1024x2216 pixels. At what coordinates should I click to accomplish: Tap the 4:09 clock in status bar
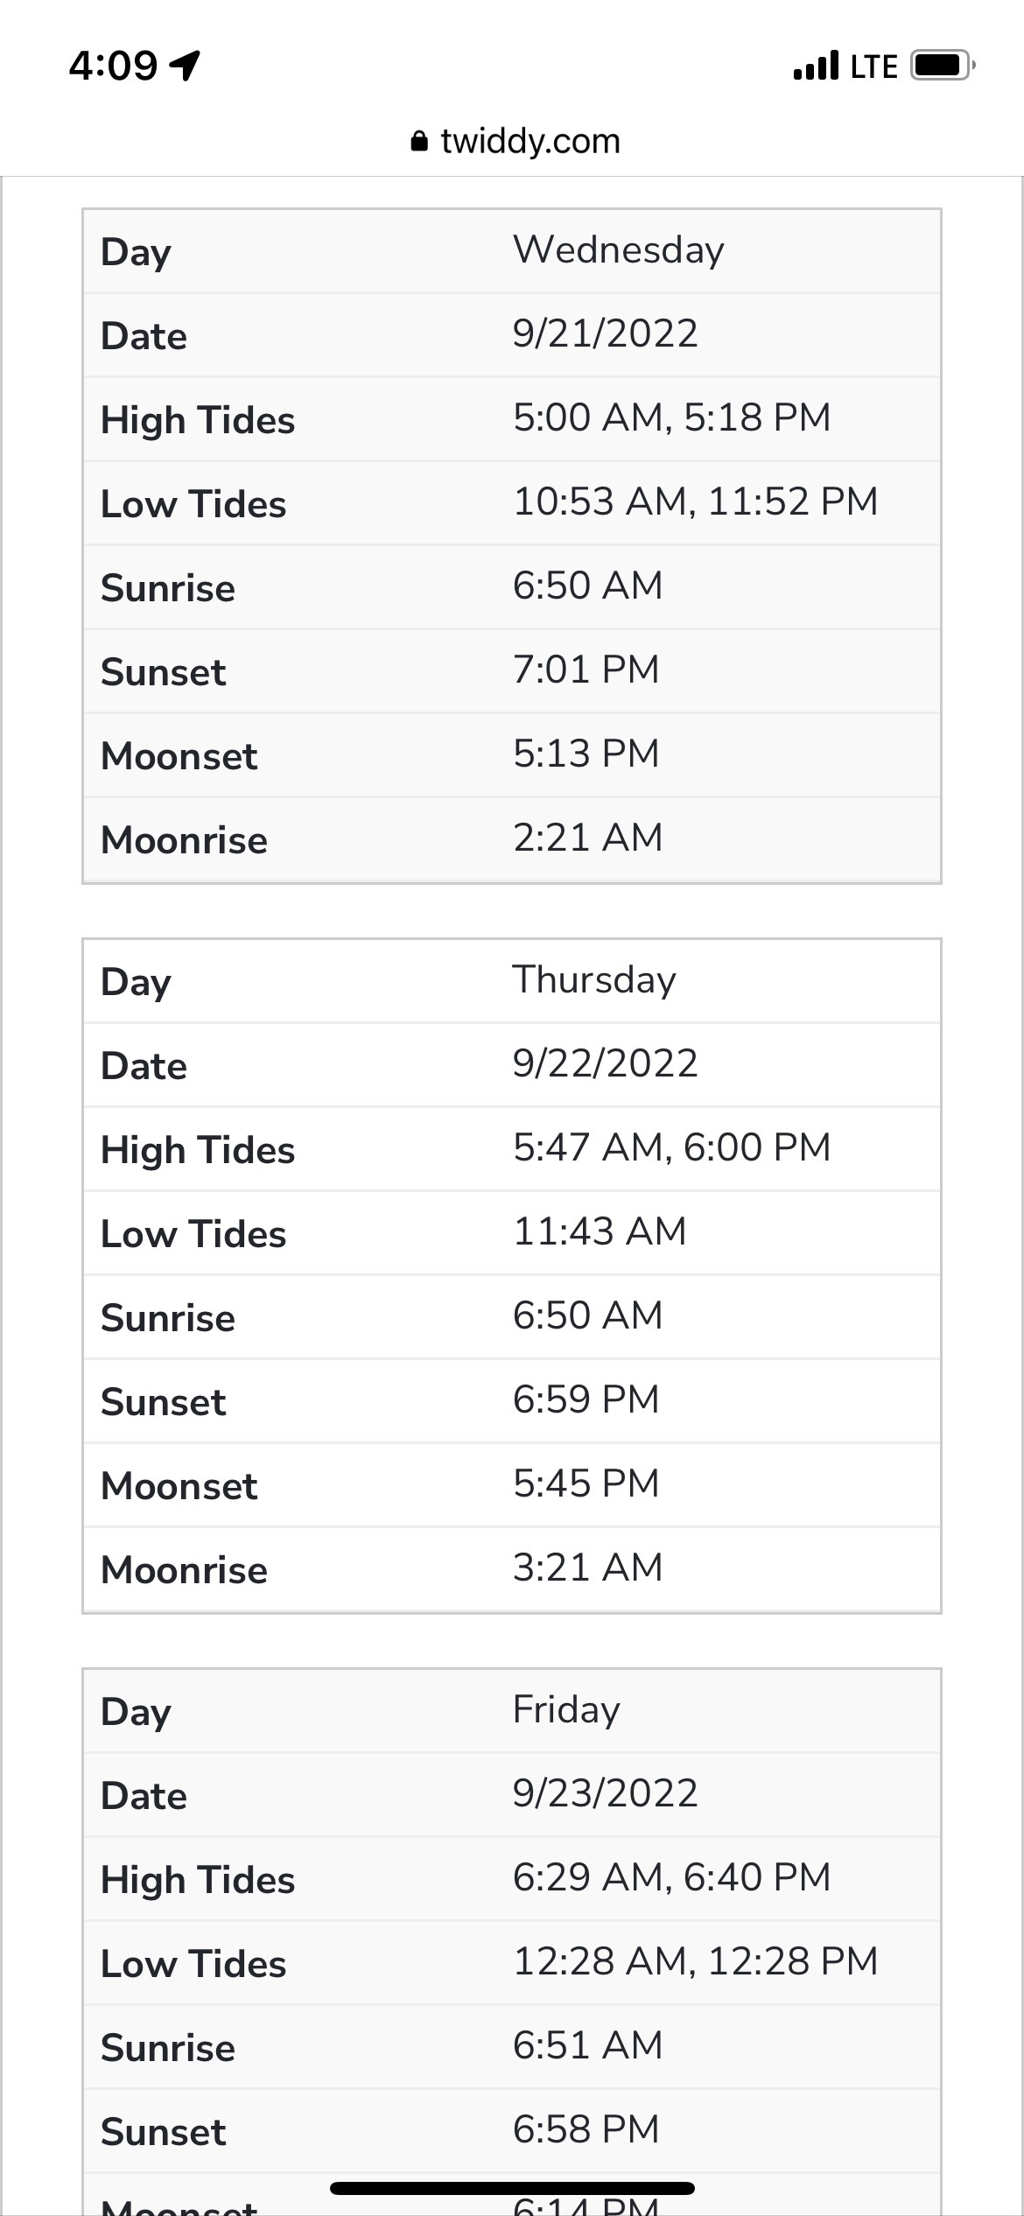(x=114, y=66)
